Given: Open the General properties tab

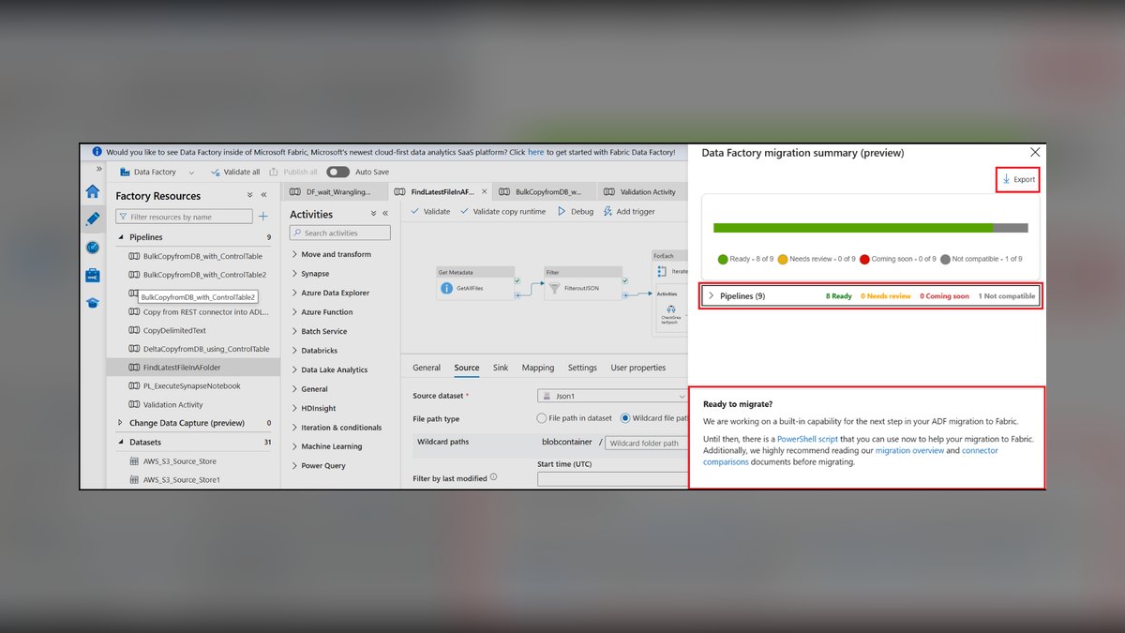Looking at the screenshot, I should [427, 368].
